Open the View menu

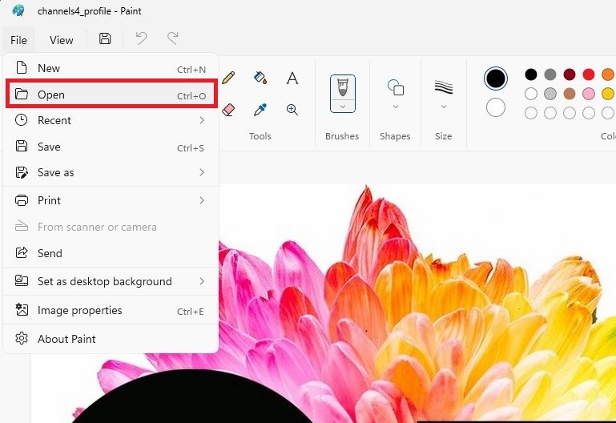[61, 40]
